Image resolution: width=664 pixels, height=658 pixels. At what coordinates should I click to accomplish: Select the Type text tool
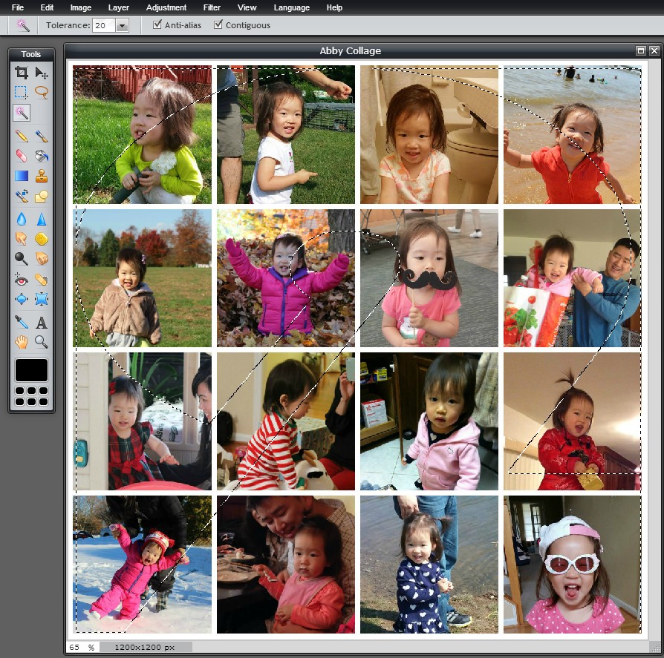click(42, 322)
